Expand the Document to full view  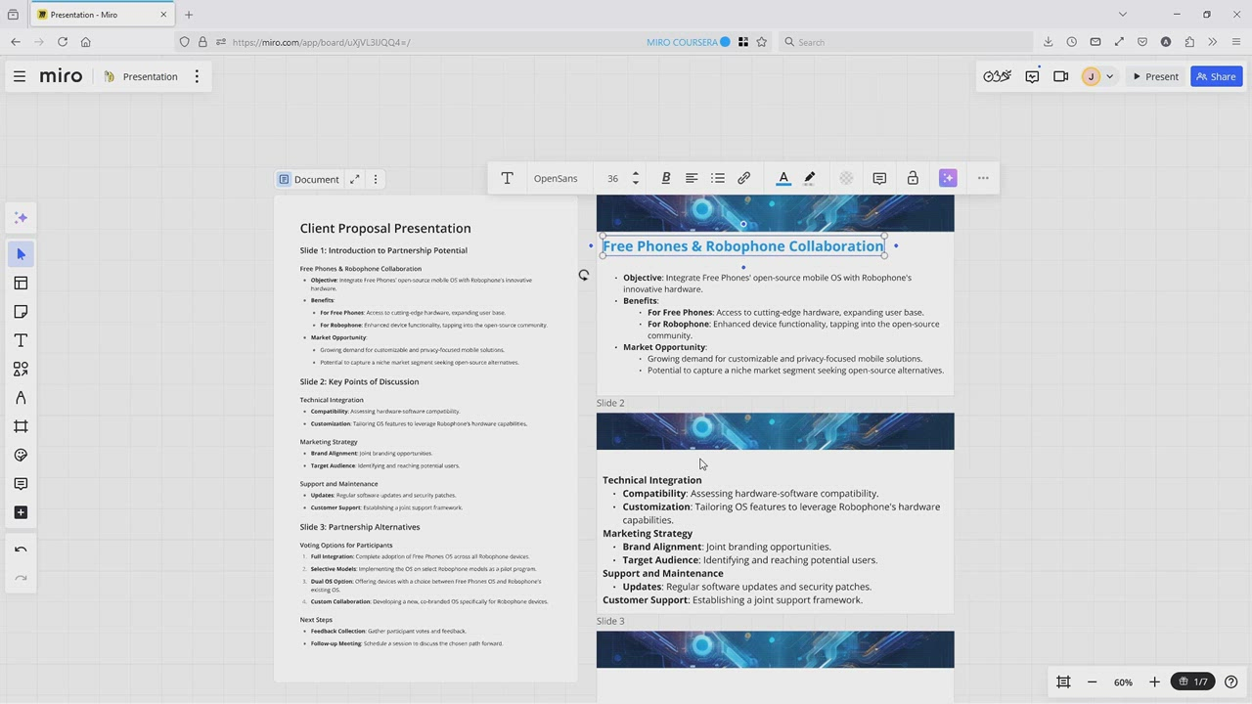tap(355, 179)
